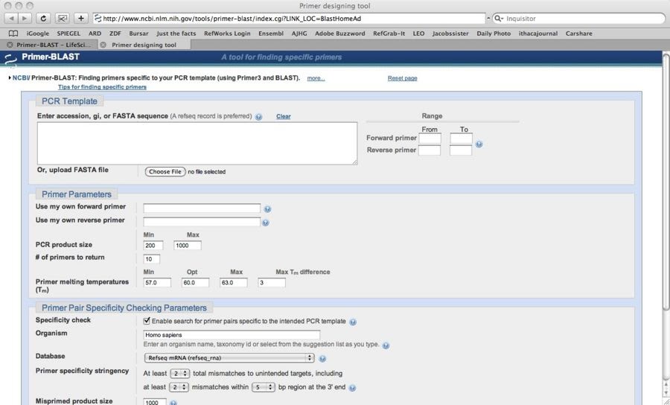Open help icon for Misprimed product size
670x405 pixels.
pos(173,403)
